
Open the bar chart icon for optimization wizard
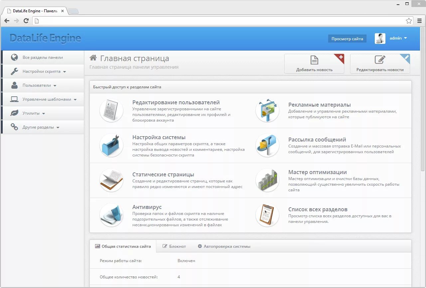267,180
